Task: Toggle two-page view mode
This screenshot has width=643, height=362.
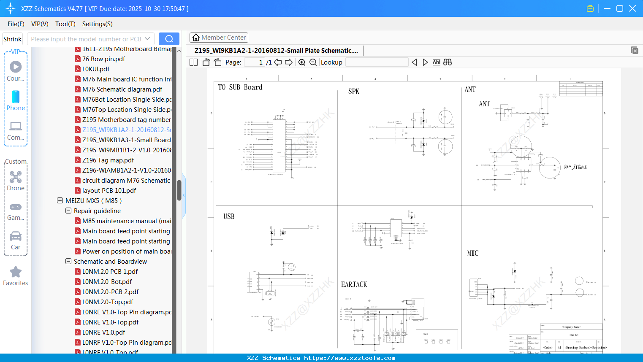Action: click(193, 62)
